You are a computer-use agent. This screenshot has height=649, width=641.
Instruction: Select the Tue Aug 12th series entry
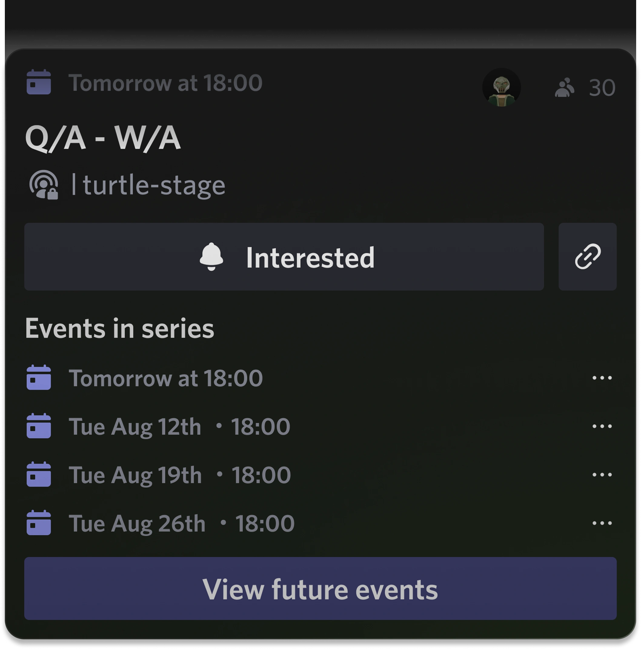(x=179, y=427)
